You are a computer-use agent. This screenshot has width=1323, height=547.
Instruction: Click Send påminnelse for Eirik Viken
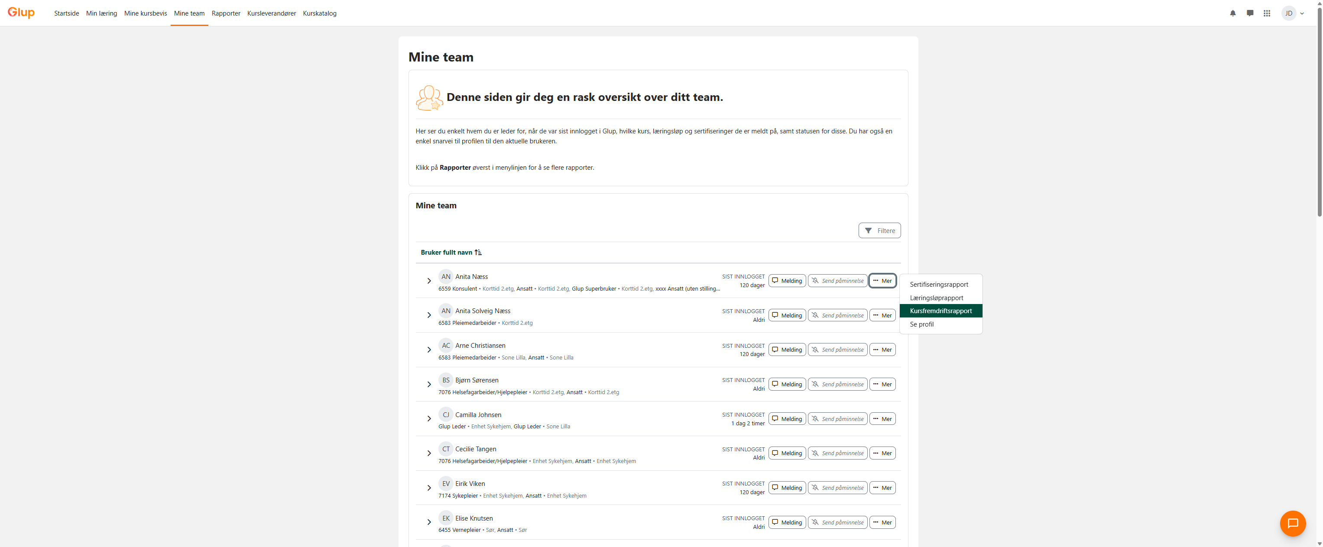pyautogui.click(x=837, y=488)
